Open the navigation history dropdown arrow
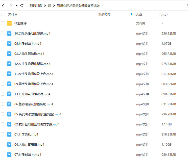This screenshot has height=161, width=188. point(17,6)
